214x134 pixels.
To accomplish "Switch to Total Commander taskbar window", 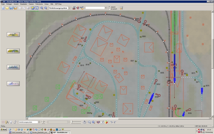I will 19,132.
